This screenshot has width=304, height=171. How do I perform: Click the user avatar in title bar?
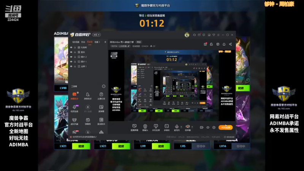[x=187, y=35]
